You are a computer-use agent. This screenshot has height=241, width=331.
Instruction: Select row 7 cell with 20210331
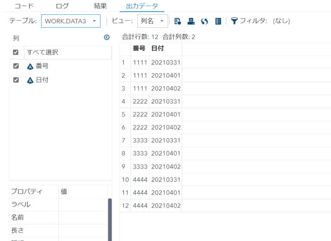click(x=165, y=141)
